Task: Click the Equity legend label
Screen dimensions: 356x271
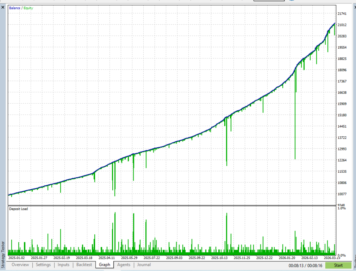Action: 29,8
